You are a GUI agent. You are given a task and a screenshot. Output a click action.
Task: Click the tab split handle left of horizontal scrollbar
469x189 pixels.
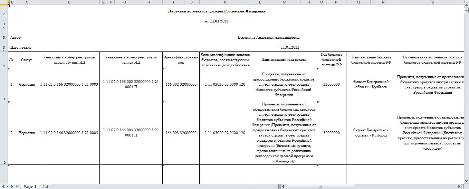pyautogui.click(x=279, y=187)
